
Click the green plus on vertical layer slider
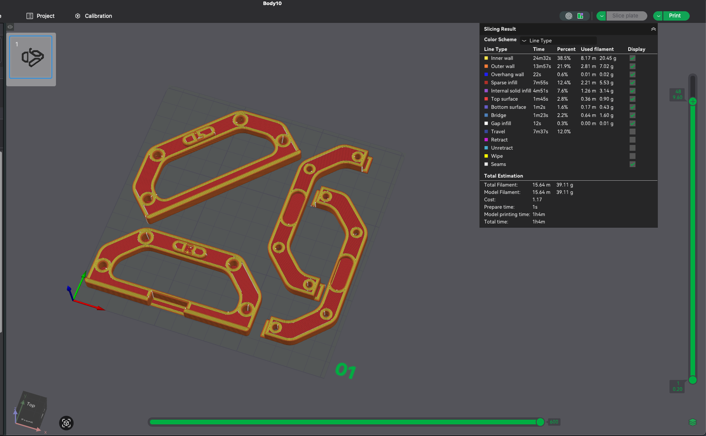pyautogui.click(x=692, y=101)
